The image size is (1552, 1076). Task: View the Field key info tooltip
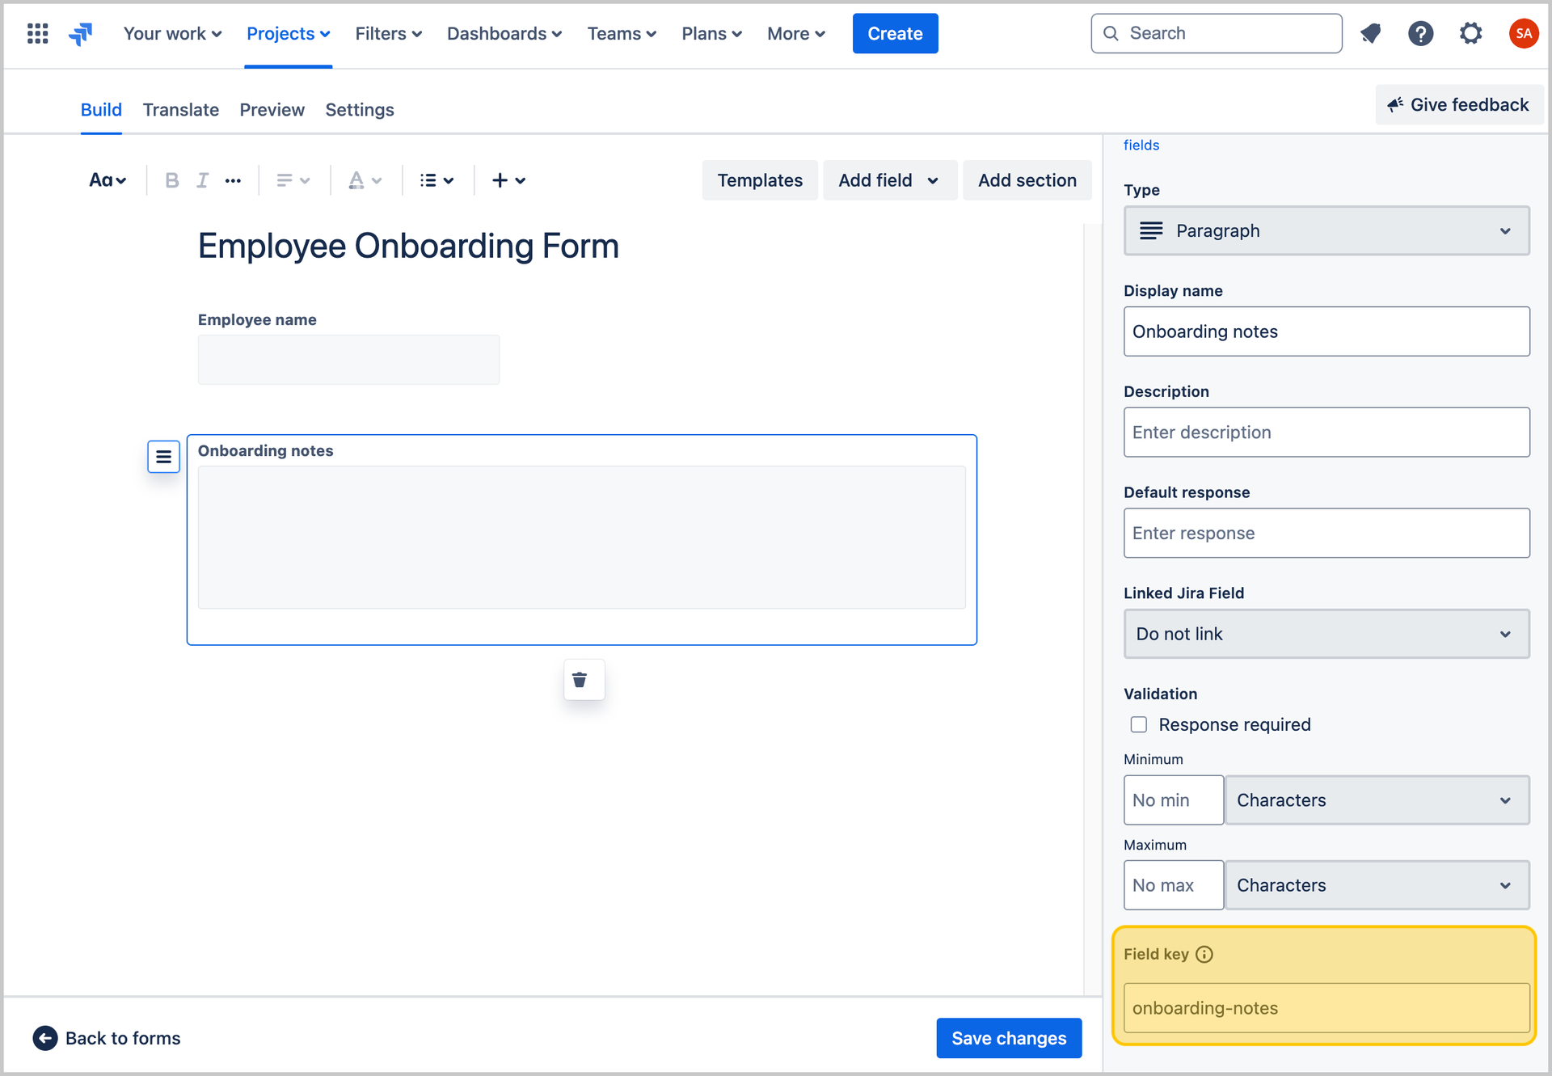1205,954
